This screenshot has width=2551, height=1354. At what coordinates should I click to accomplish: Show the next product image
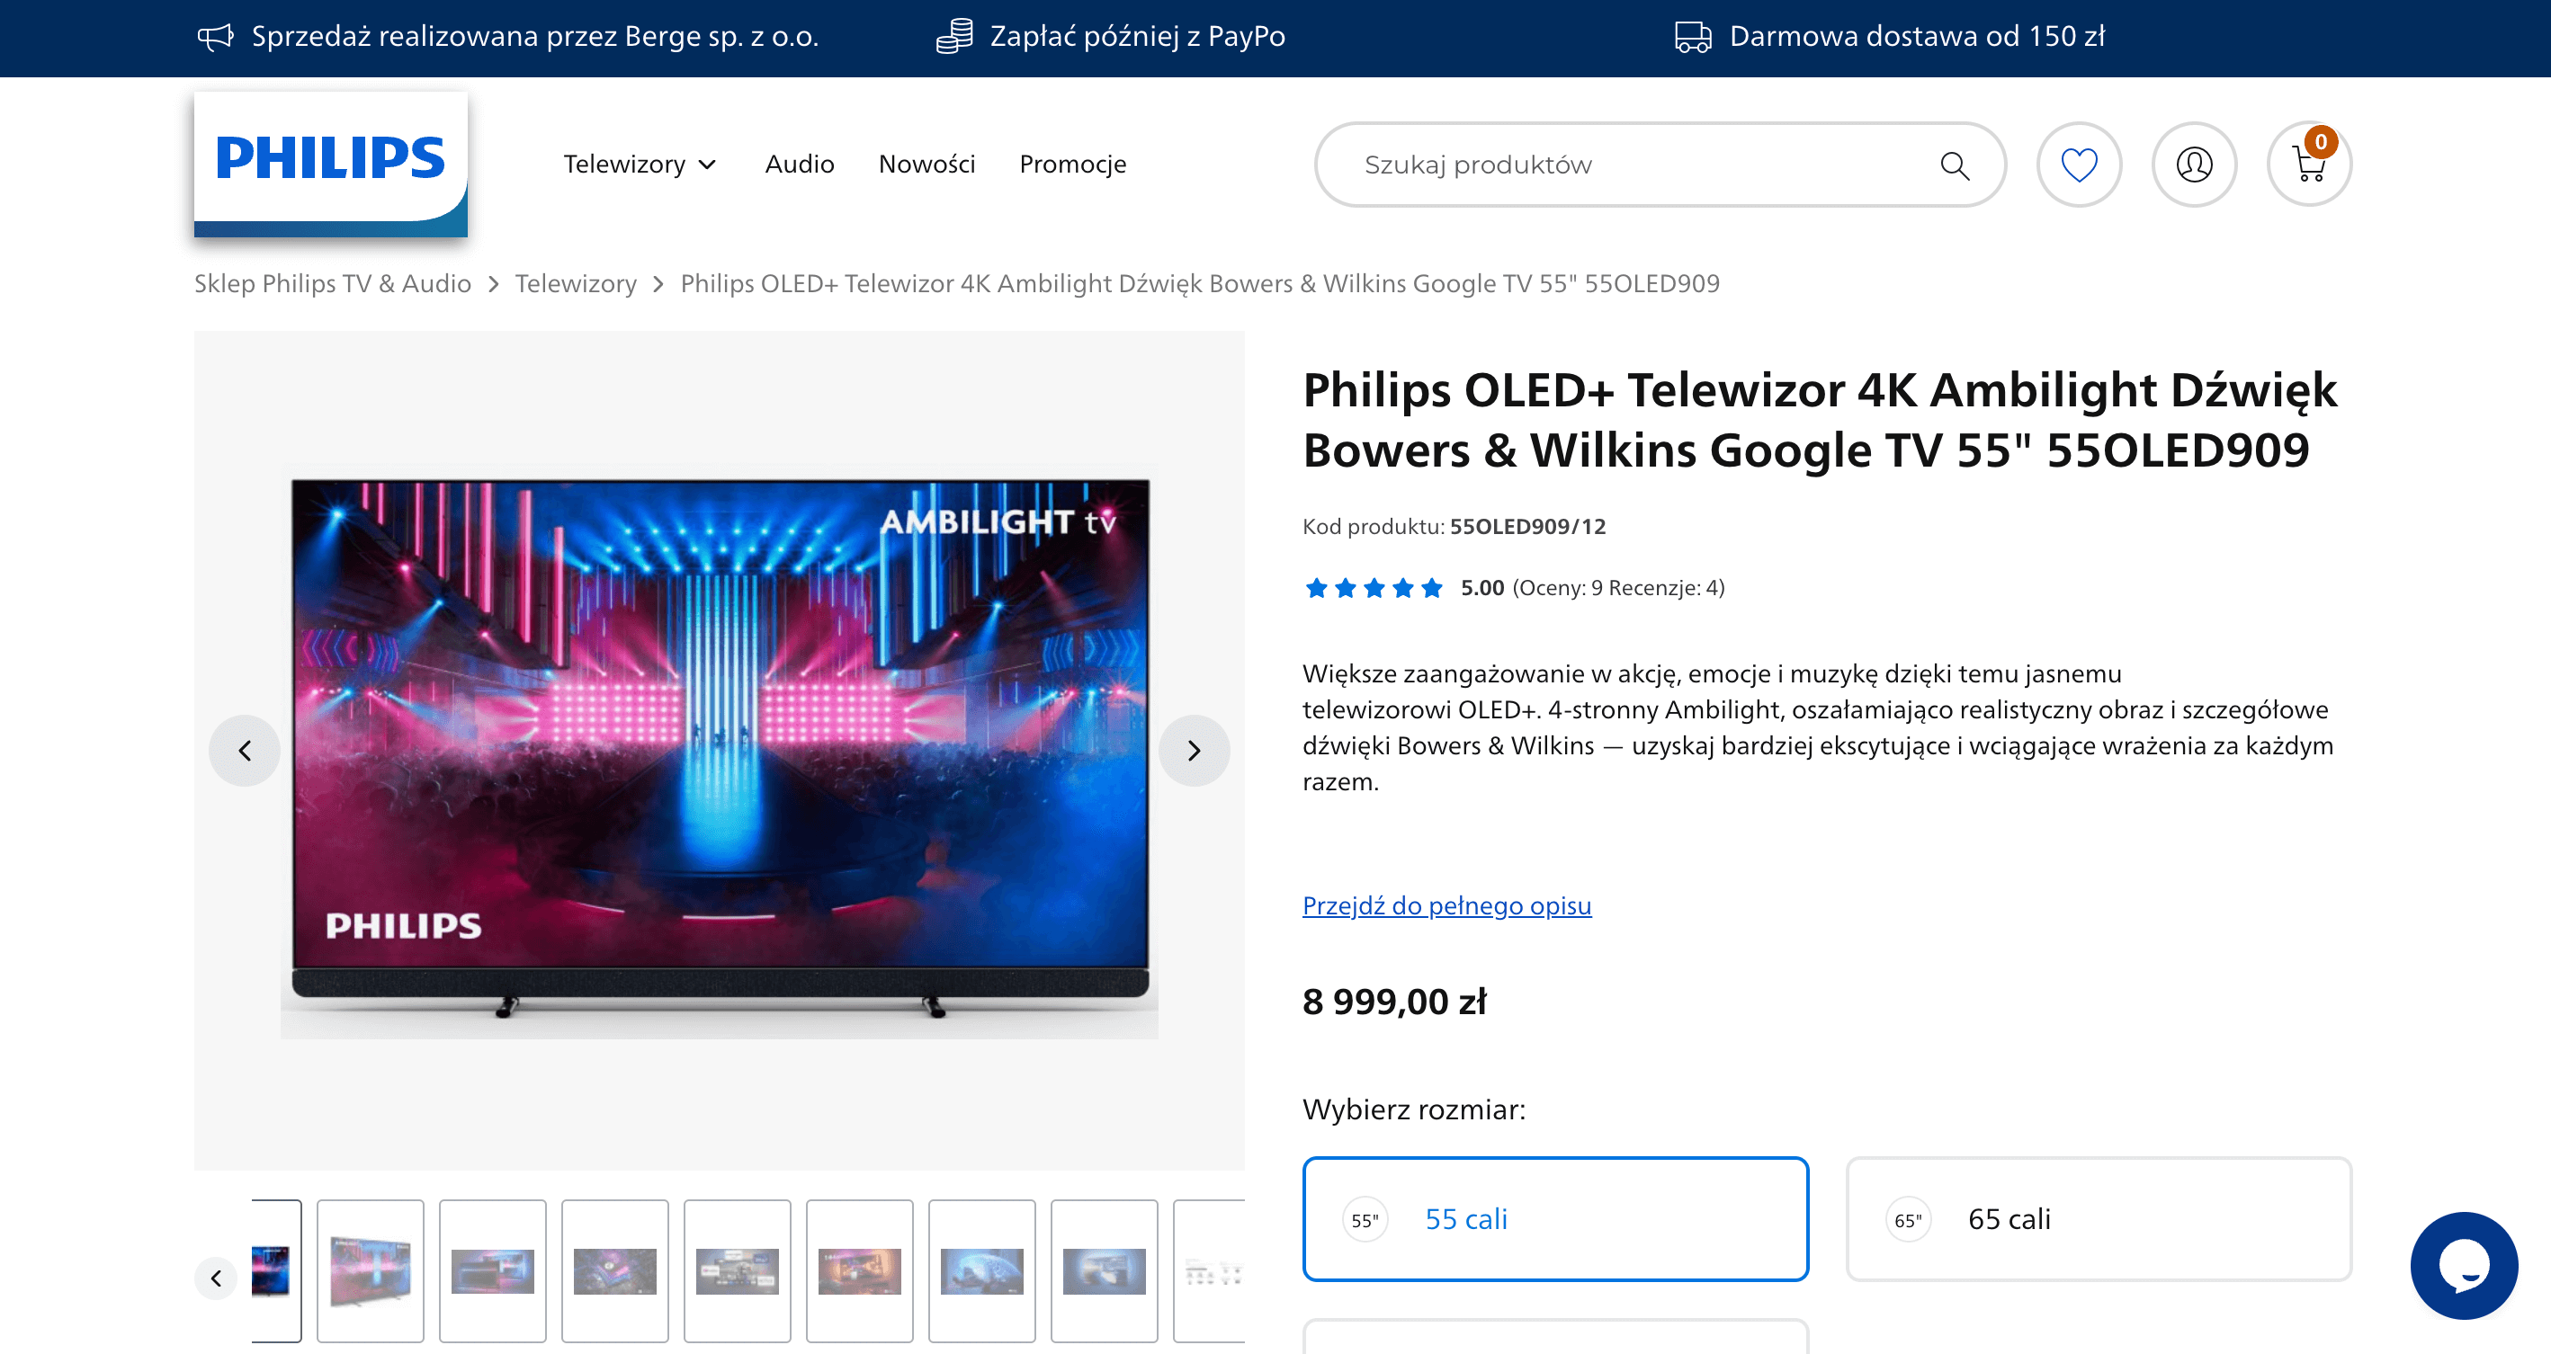click(x=1195, y=750)
